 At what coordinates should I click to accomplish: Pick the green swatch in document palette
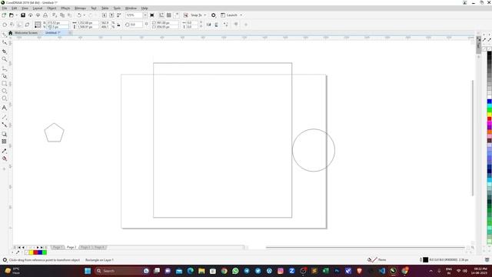click(45, 252)
